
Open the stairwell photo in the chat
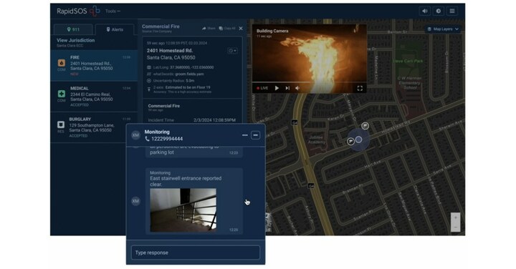183,210
